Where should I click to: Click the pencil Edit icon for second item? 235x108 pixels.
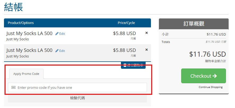click(x=57, y=51)
